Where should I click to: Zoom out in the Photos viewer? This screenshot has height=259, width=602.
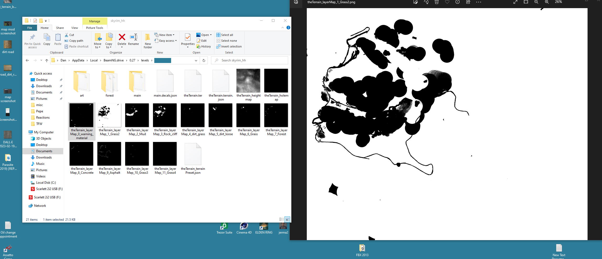[536, 2]
